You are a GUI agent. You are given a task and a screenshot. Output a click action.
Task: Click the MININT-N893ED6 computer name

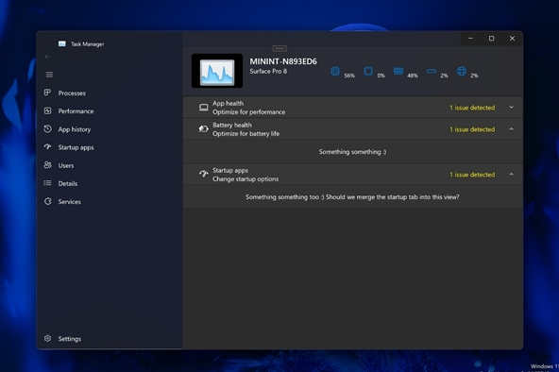click(283, 61)
